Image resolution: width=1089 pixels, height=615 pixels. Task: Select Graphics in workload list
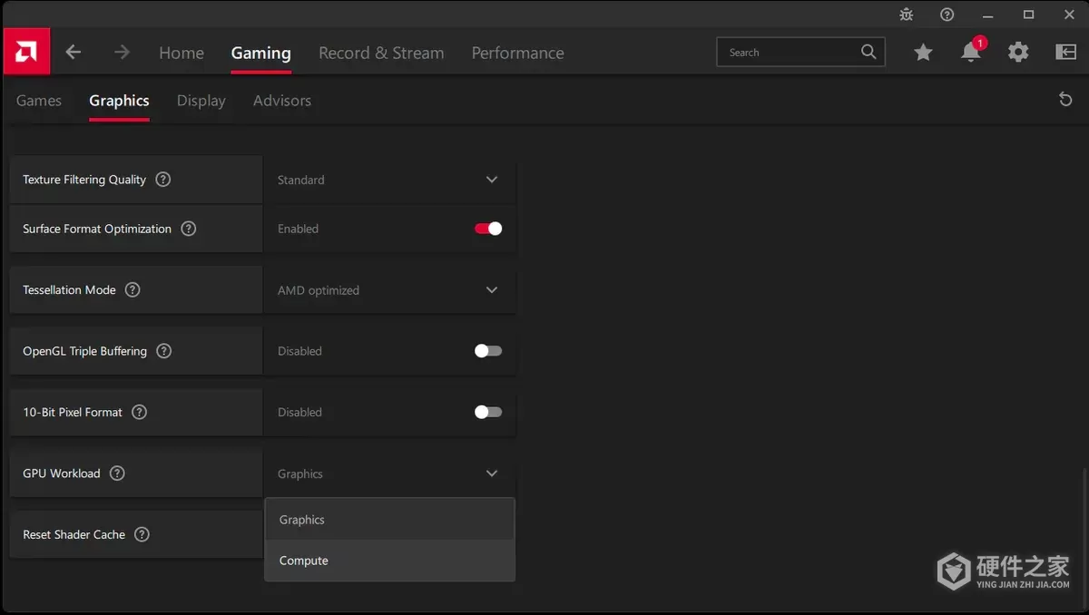(x=389, y=520)
